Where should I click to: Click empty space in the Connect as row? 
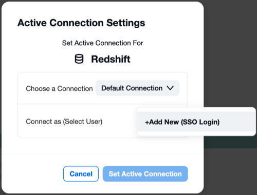coord(120,122)
